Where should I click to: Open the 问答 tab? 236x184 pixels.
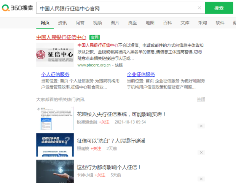coord(80,23)
